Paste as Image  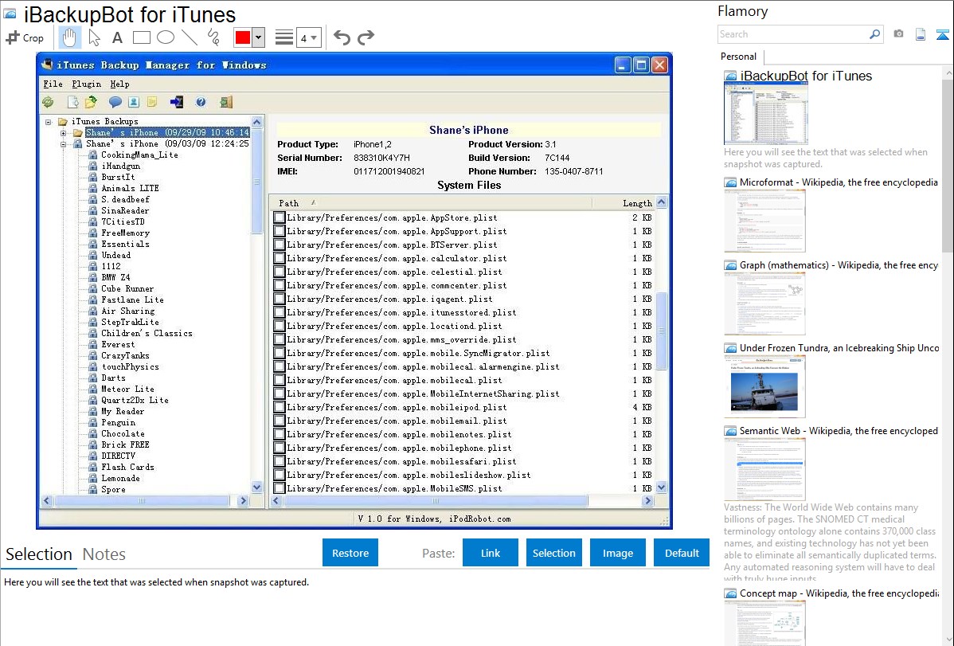click(x=618, y=553)
